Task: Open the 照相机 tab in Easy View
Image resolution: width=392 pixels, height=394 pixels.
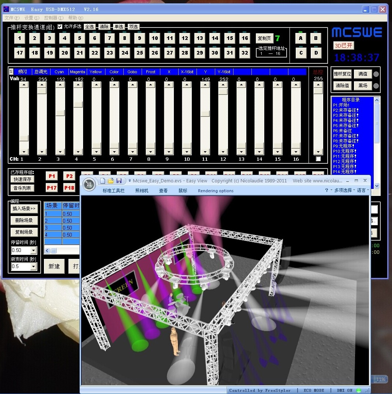Action: [142, 191]
